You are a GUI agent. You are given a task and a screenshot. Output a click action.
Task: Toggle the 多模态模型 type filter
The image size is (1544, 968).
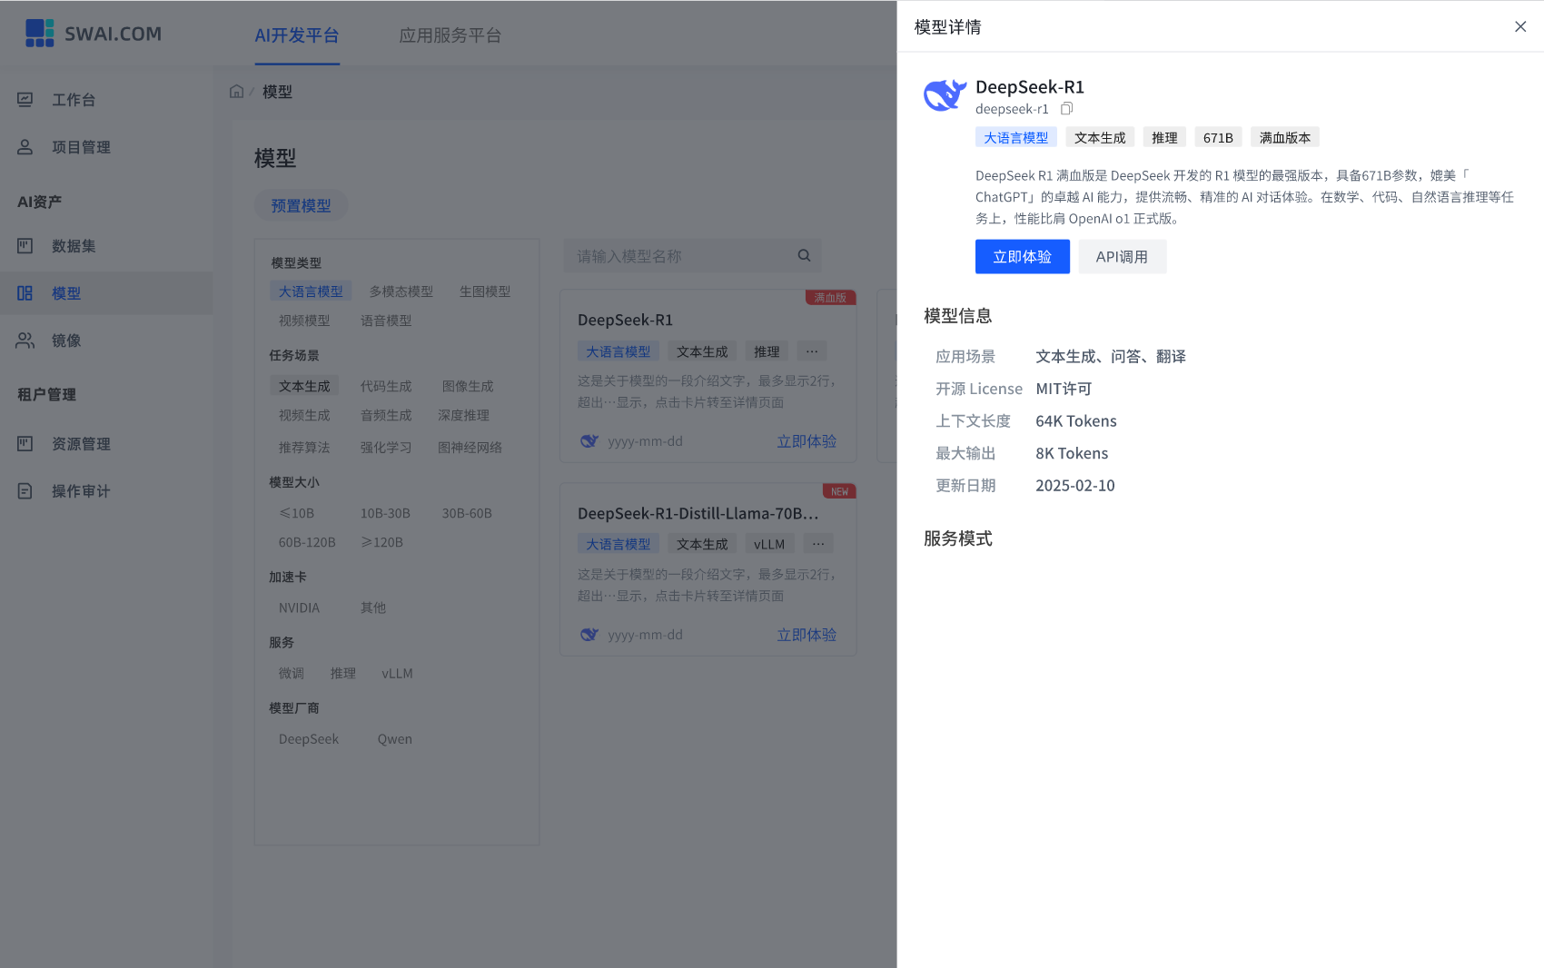[401, 291]
